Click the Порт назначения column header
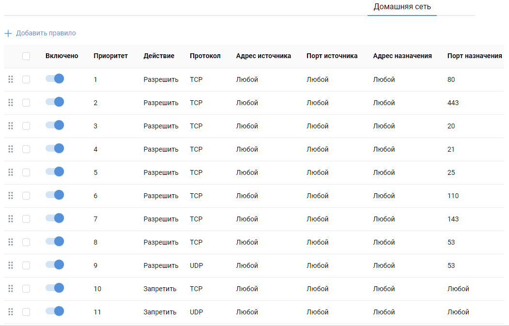The image size is (509, 326). point(474,56)
